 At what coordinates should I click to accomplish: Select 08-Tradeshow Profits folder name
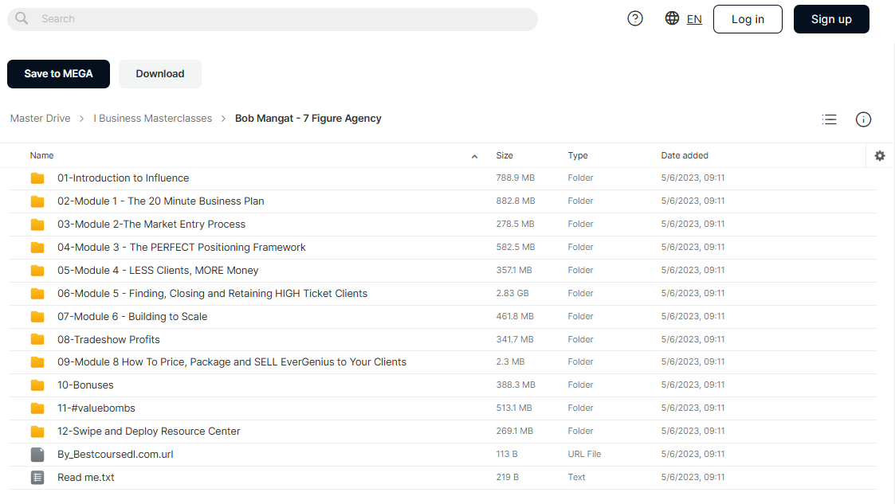pos(108,339)
